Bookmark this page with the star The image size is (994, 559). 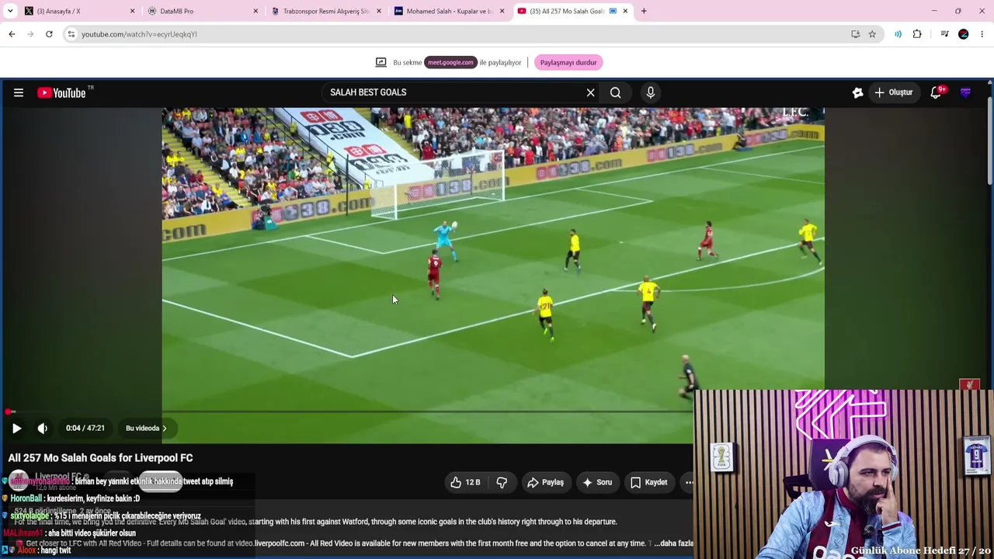pos(872,34)
